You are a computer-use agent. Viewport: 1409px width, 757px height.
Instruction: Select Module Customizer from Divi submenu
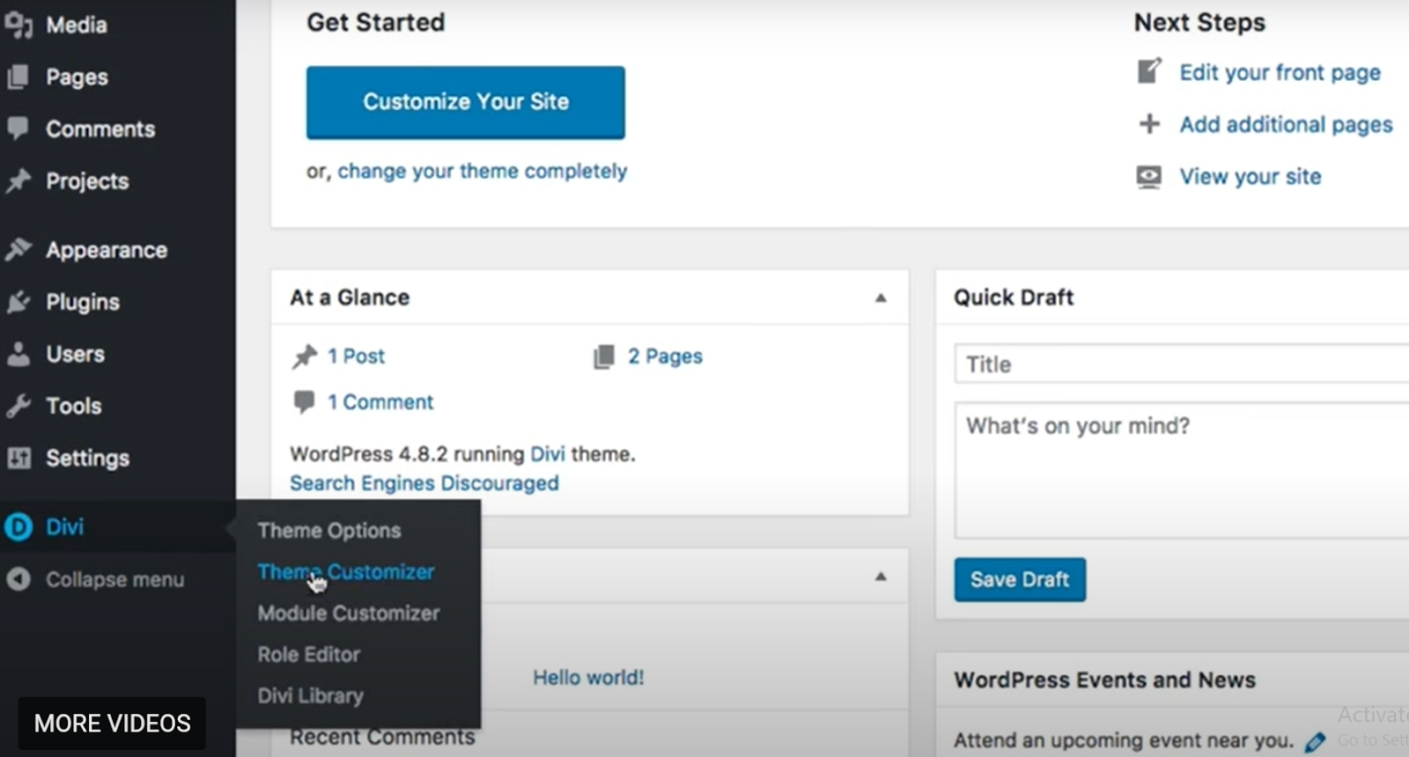[x=349, y=614]
